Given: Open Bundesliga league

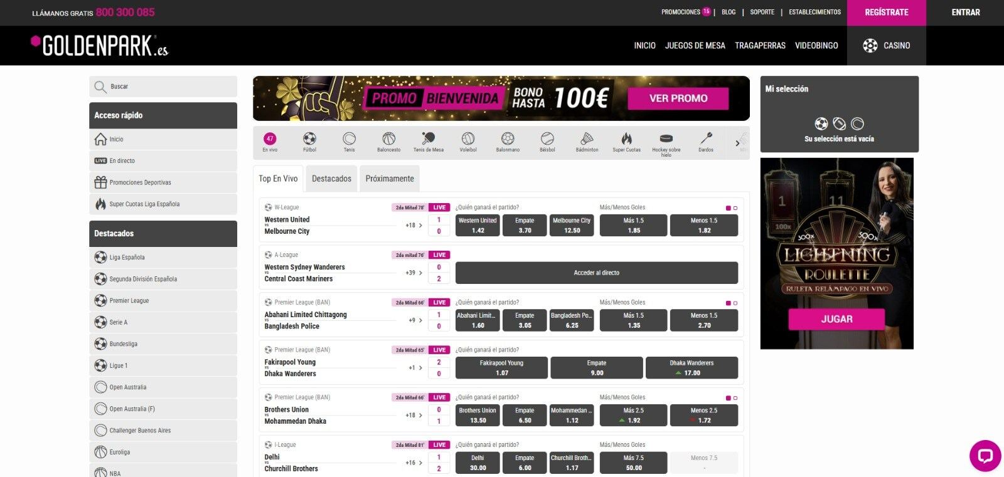Looking at the screenshot, I should pyautogui.click(x=163, y=343).
